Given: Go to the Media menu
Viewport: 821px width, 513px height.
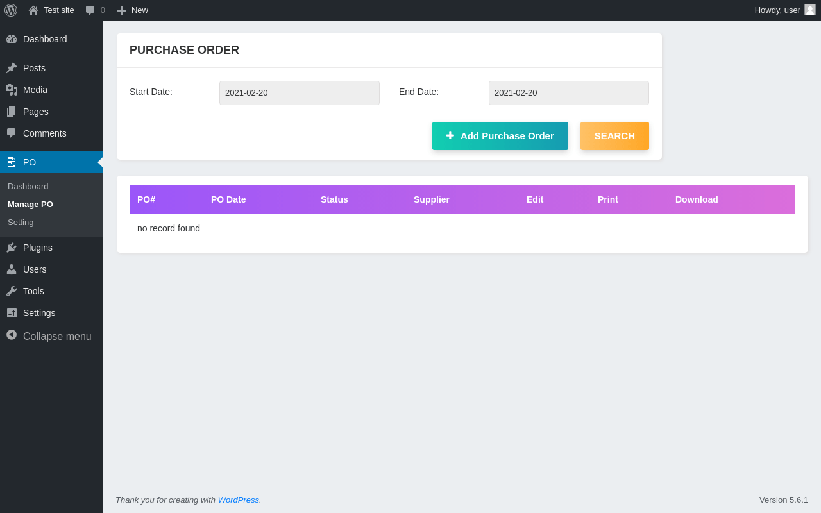Looking at the screenshot, I should [x=51, y=90].
